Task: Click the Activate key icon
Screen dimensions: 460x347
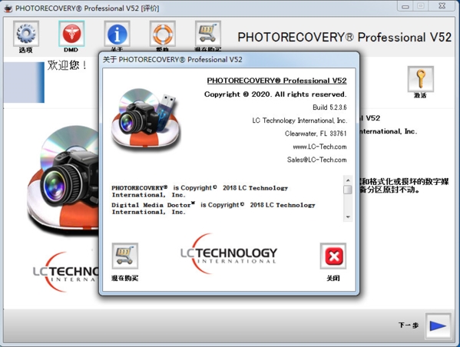Action: point(420,79)
